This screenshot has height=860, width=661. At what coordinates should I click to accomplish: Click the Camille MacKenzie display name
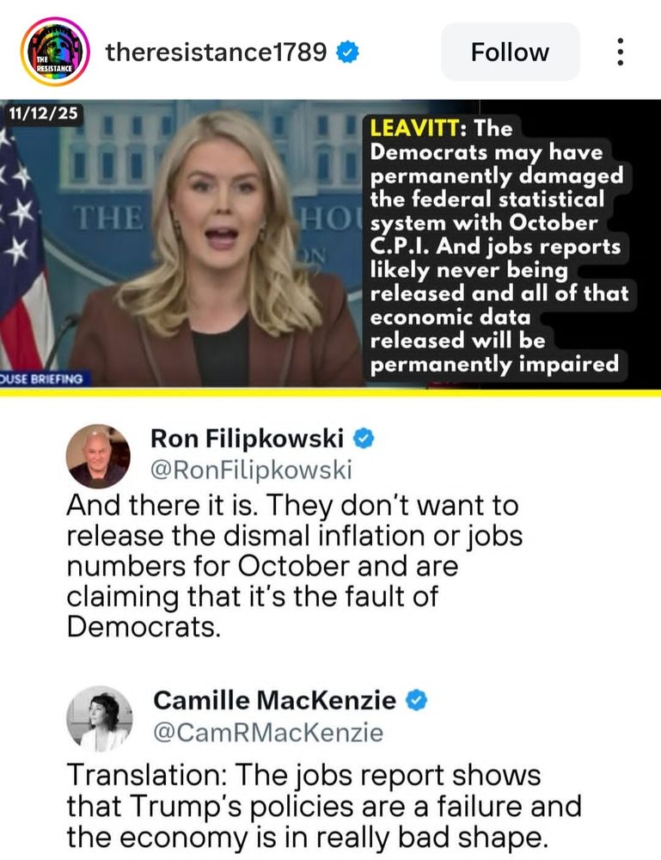274,700
